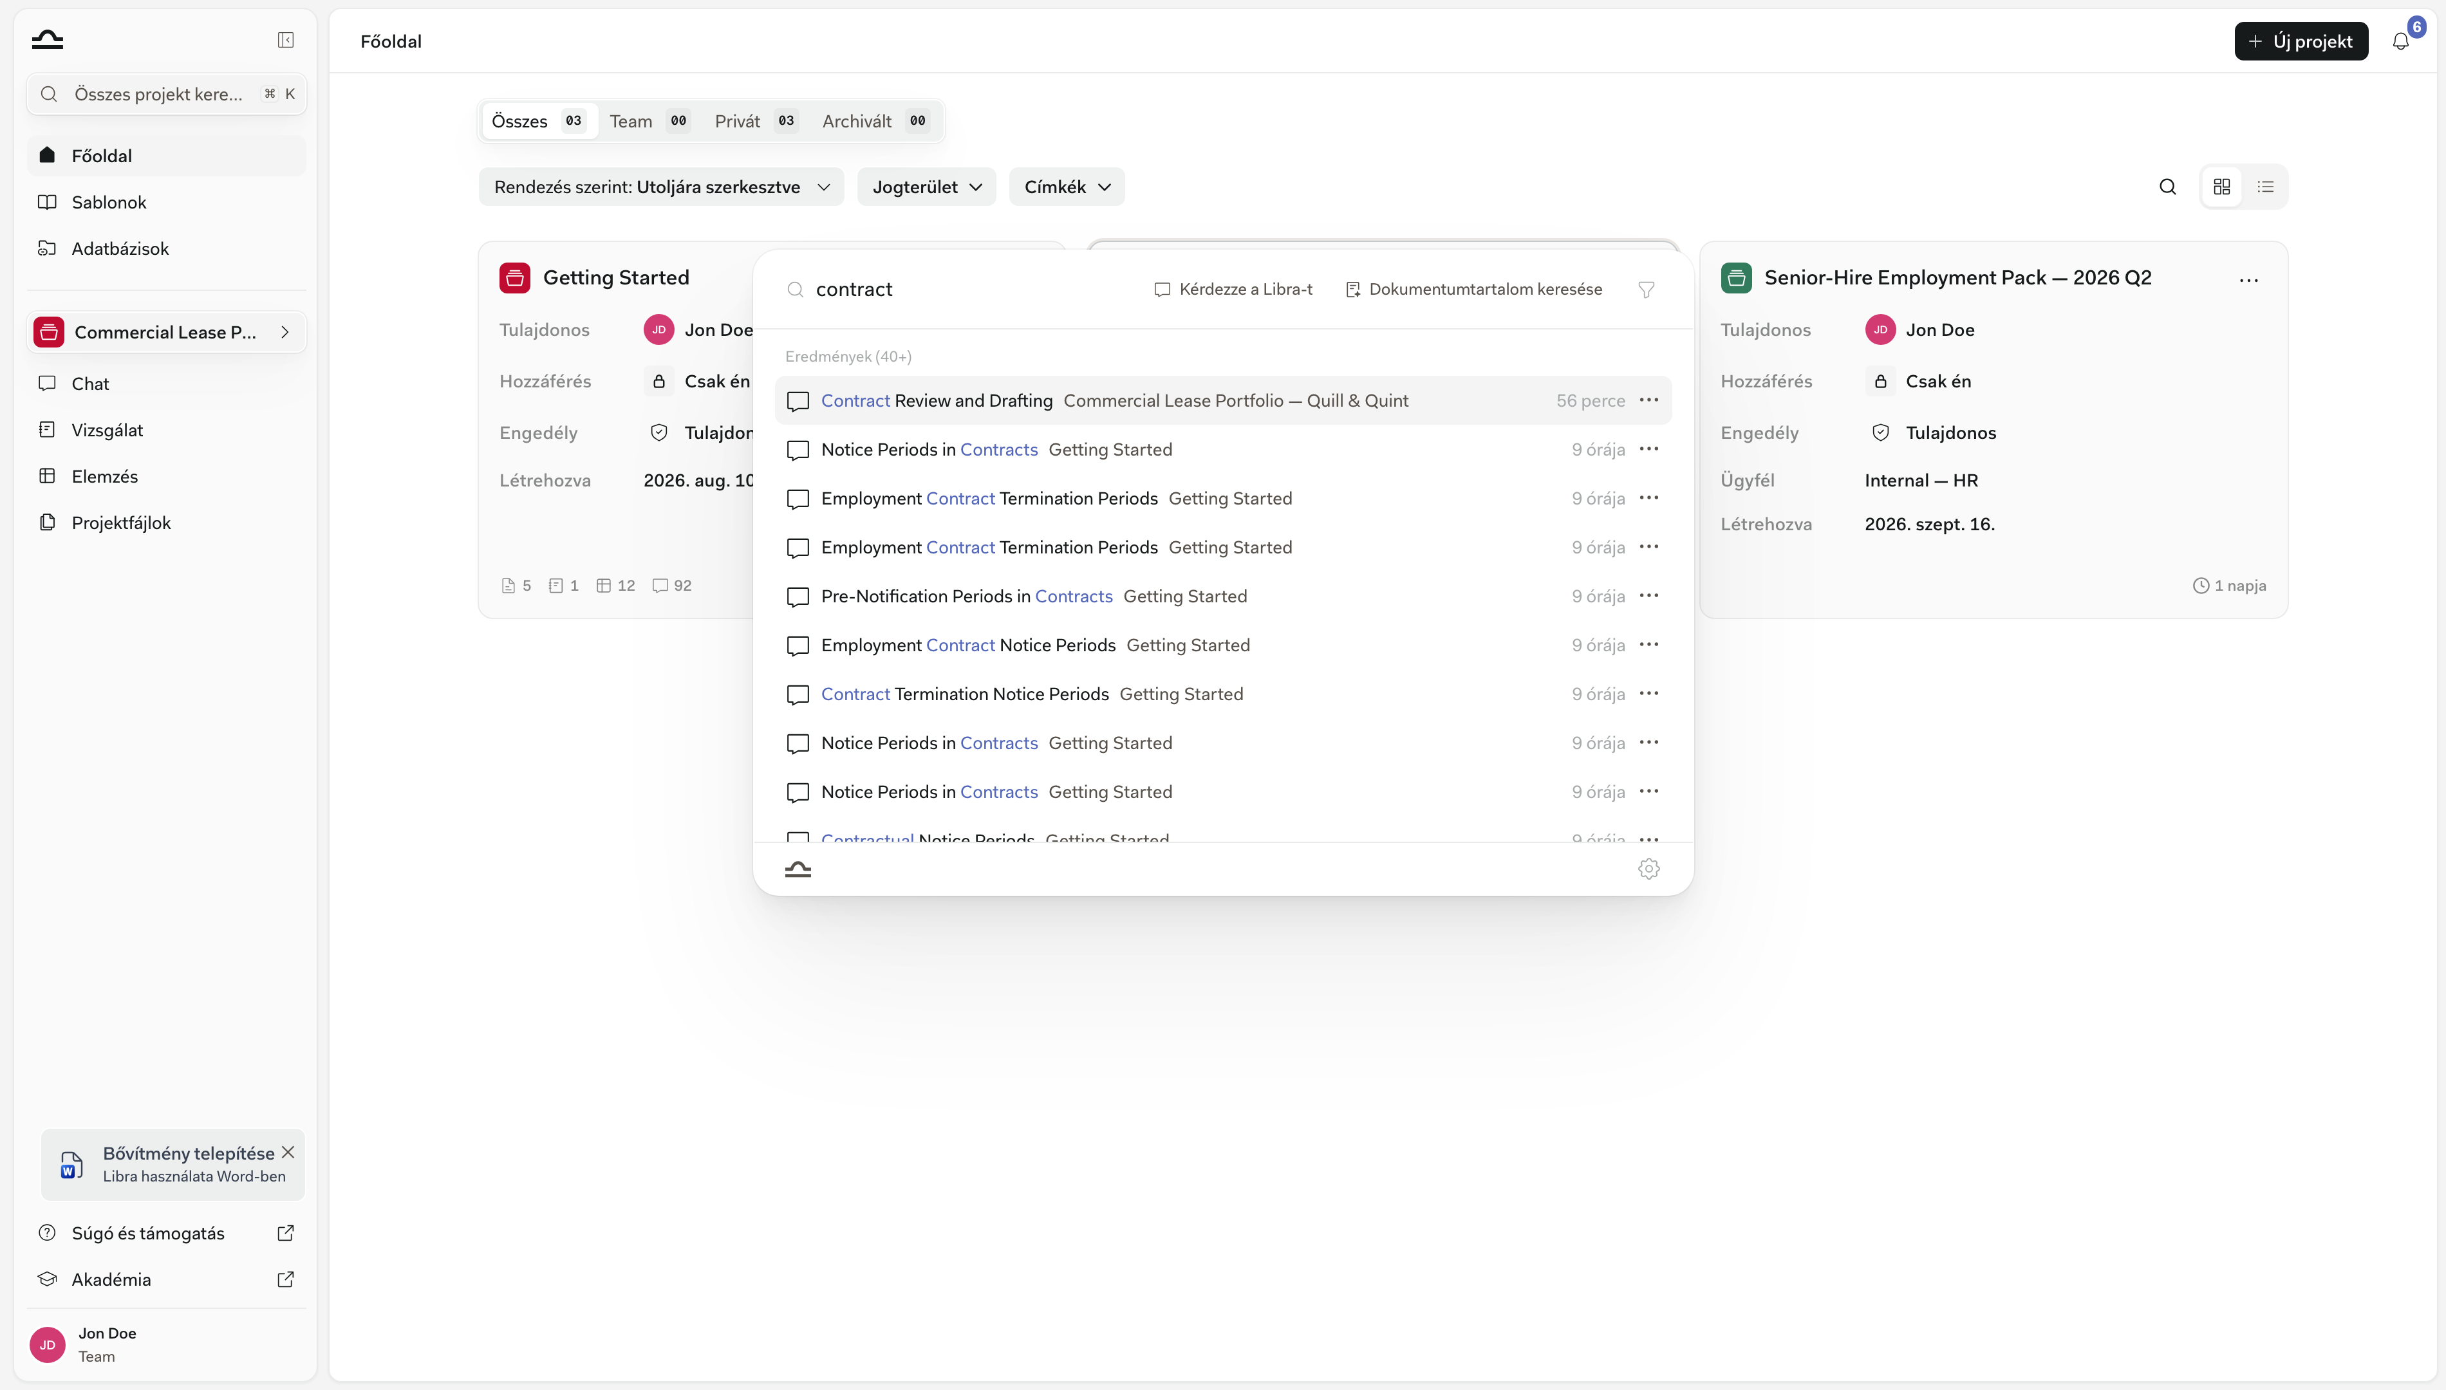Open the search filter funnel icon

click(1647, 290)
